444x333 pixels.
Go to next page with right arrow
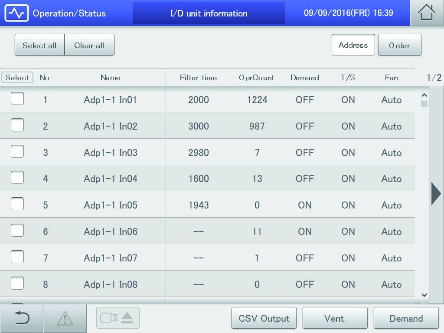[x=436, y=193]
